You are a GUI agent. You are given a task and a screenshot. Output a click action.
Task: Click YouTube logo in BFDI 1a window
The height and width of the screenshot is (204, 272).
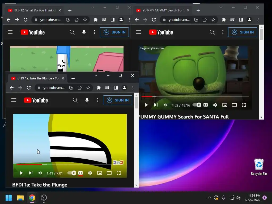36,100
